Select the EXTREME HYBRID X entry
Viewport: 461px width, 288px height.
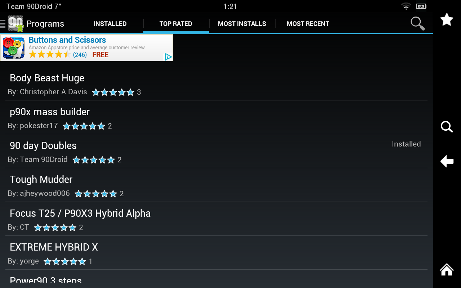click(x=54, y=247)
